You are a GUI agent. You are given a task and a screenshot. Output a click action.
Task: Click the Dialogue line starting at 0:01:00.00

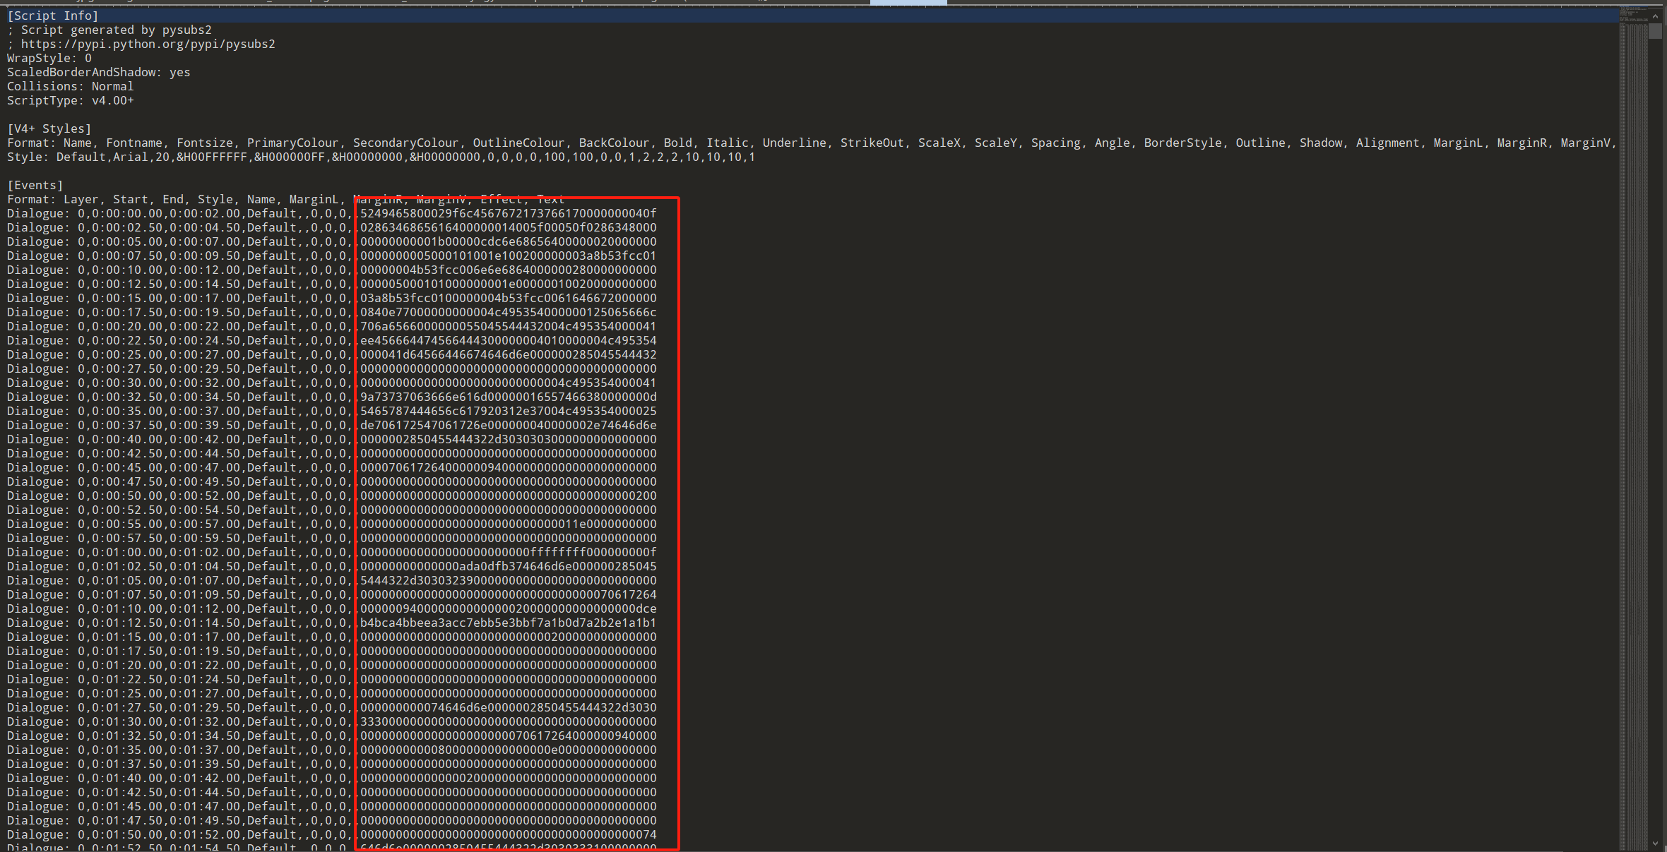pyautogui.click(x=177, y=552)
